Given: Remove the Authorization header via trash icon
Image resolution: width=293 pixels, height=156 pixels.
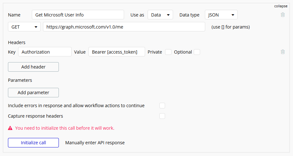Looking at the screenshot, I should tap(283, 52).
